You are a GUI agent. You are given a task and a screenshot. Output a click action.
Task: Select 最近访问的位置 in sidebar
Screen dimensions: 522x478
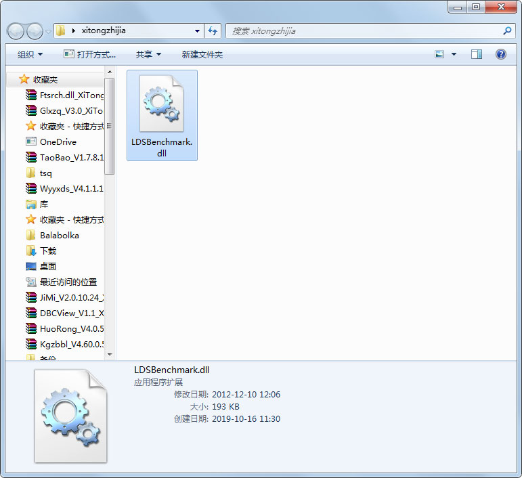point(68,282)
